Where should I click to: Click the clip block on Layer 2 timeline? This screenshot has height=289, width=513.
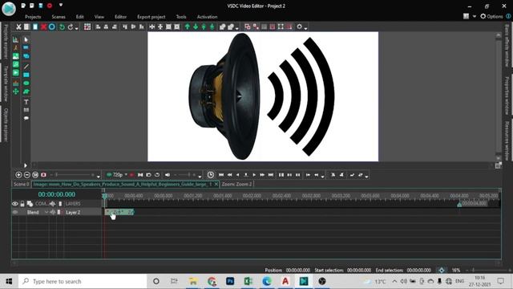119,212
